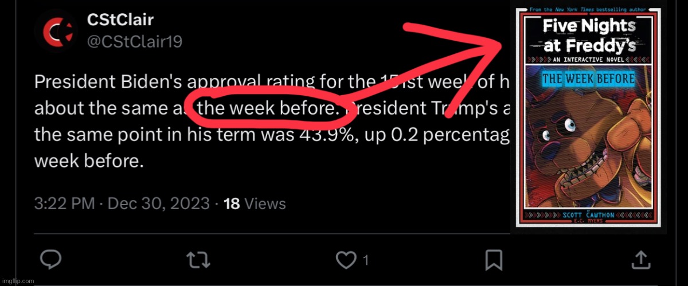Click the blue "THE WEEK BEFORE" banner on the cover
The image size is (688, 286).
point(588,79)
